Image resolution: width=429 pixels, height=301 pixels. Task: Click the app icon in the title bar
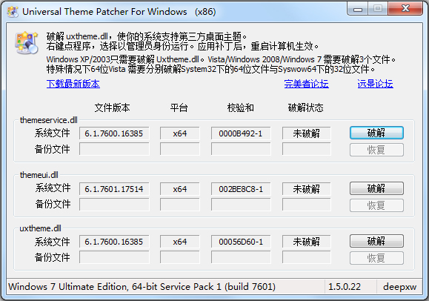point(13,12)
